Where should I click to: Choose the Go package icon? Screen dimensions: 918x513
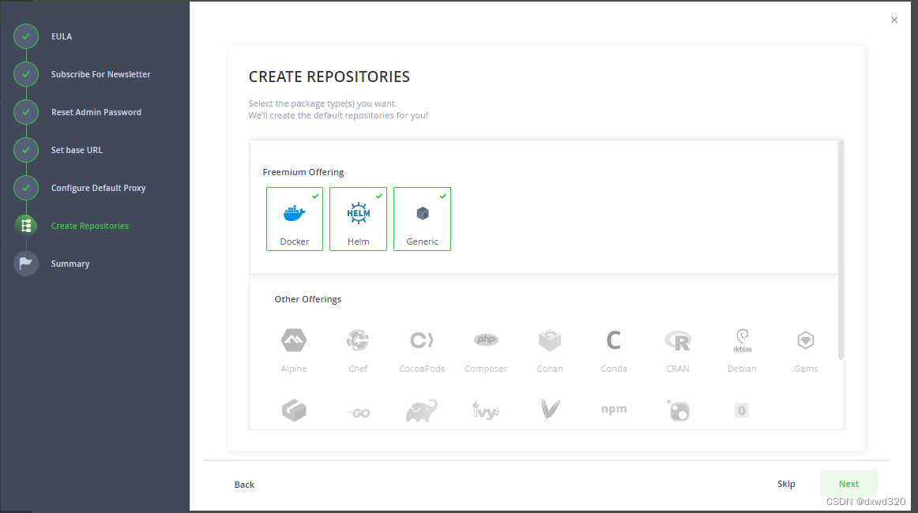click(x=359, y=413)
